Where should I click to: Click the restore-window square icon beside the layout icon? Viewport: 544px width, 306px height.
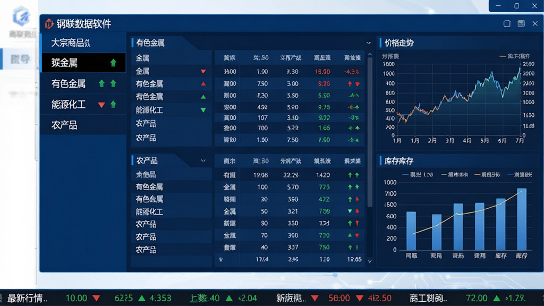tap(507, 23)
